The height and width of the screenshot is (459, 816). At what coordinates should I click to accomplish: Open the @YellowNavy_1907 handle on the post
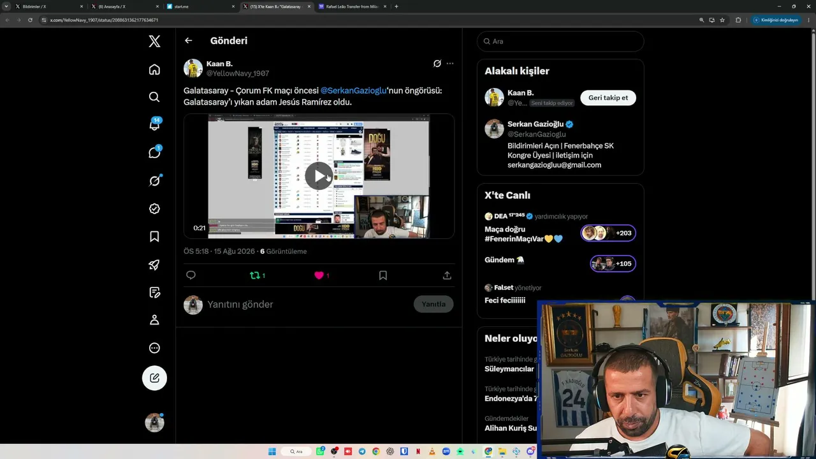(x=238, y=73)
